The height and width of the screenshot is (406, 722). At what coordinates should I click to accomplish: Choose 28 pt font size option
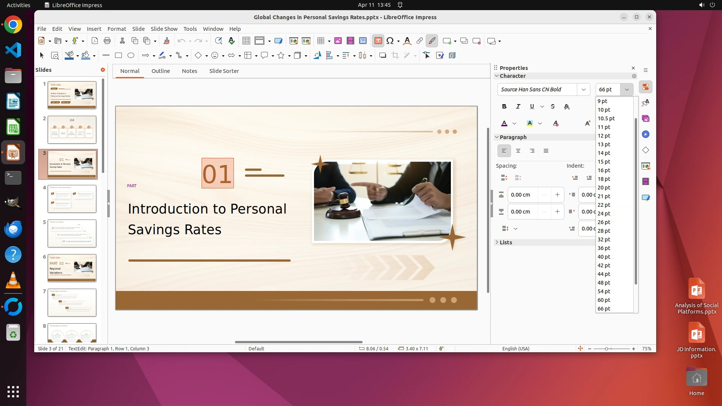pos(604,231)
